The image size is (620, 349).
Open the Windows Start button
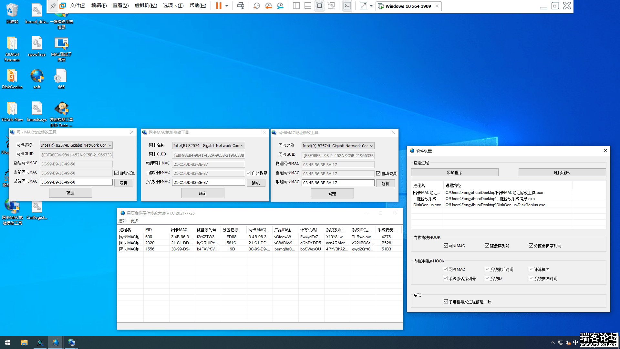click(x=8, y=343)
